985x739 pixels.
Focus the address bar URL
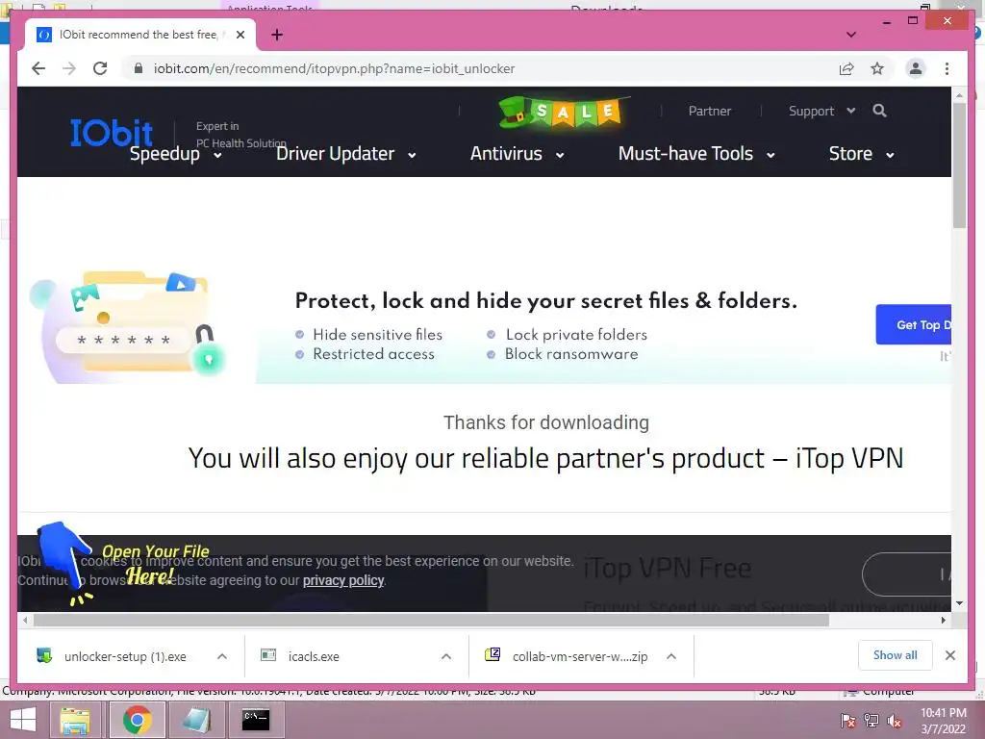coord(334,68)
